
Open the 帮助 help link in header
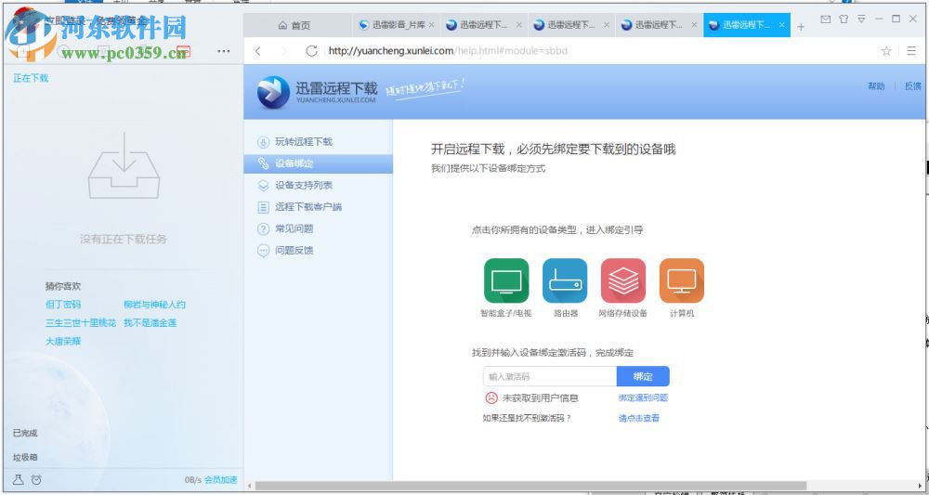[876, 86]
